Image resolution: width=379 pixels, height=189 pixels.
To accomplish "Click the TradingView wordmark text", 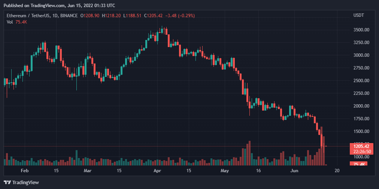I will (25, 183).
